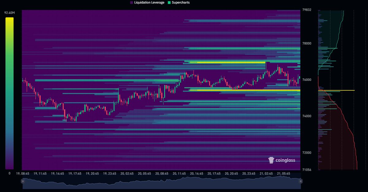This screenshot has height=192, width=368.
Task: Click the 74000 price axis label
Action: [307, 116]
